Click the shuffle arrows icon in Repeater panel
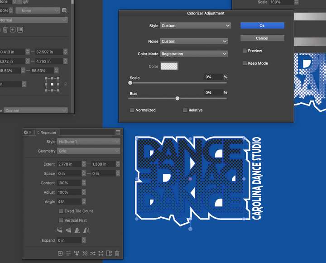Screen dimensions: 326x263 93,253
